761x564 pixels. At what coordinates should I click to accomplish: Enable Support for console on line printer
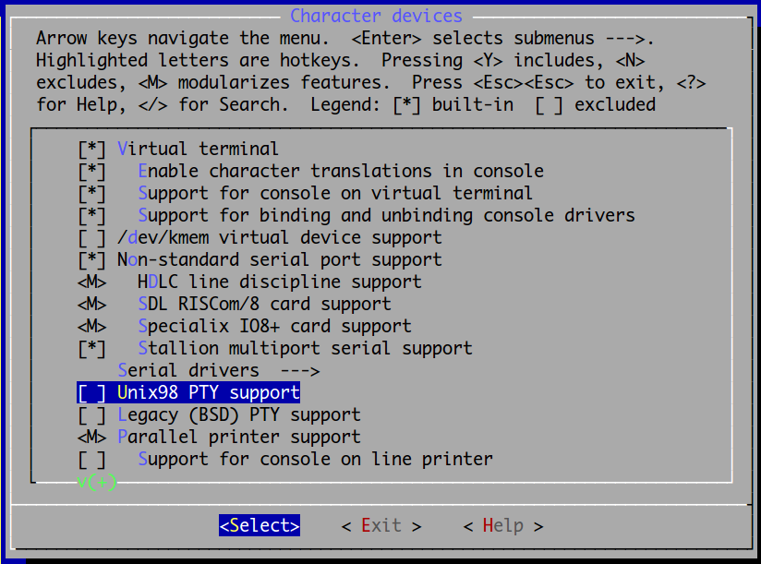click(91, 460)
